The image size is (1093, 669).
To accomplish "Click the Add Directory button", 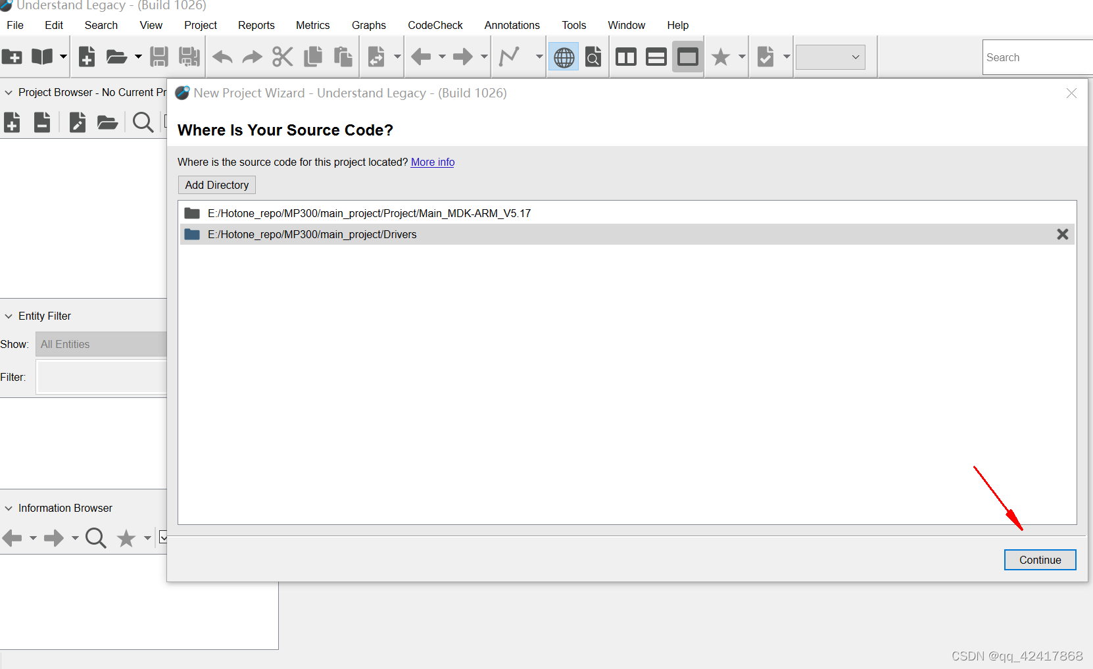I will click(217, 185).
